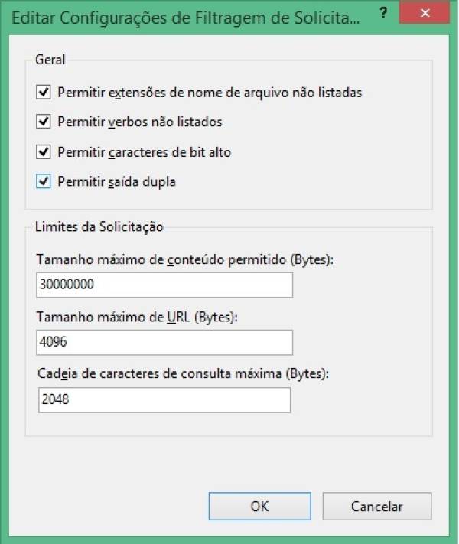This screenshot has width=459, height=544.
Task: Focus the maximum content size field showing 30000000
Action: click(x=164, y=285)
